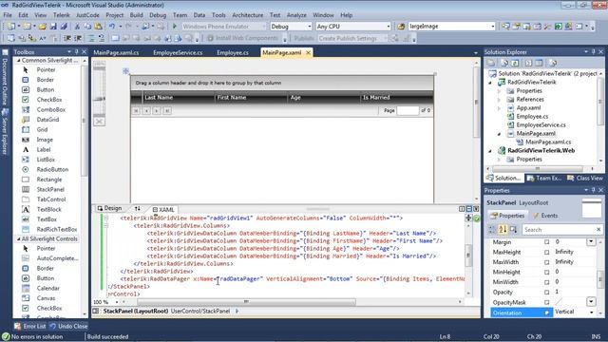
Task: Switch to XAML view button
Action: [x=163, y=209]
